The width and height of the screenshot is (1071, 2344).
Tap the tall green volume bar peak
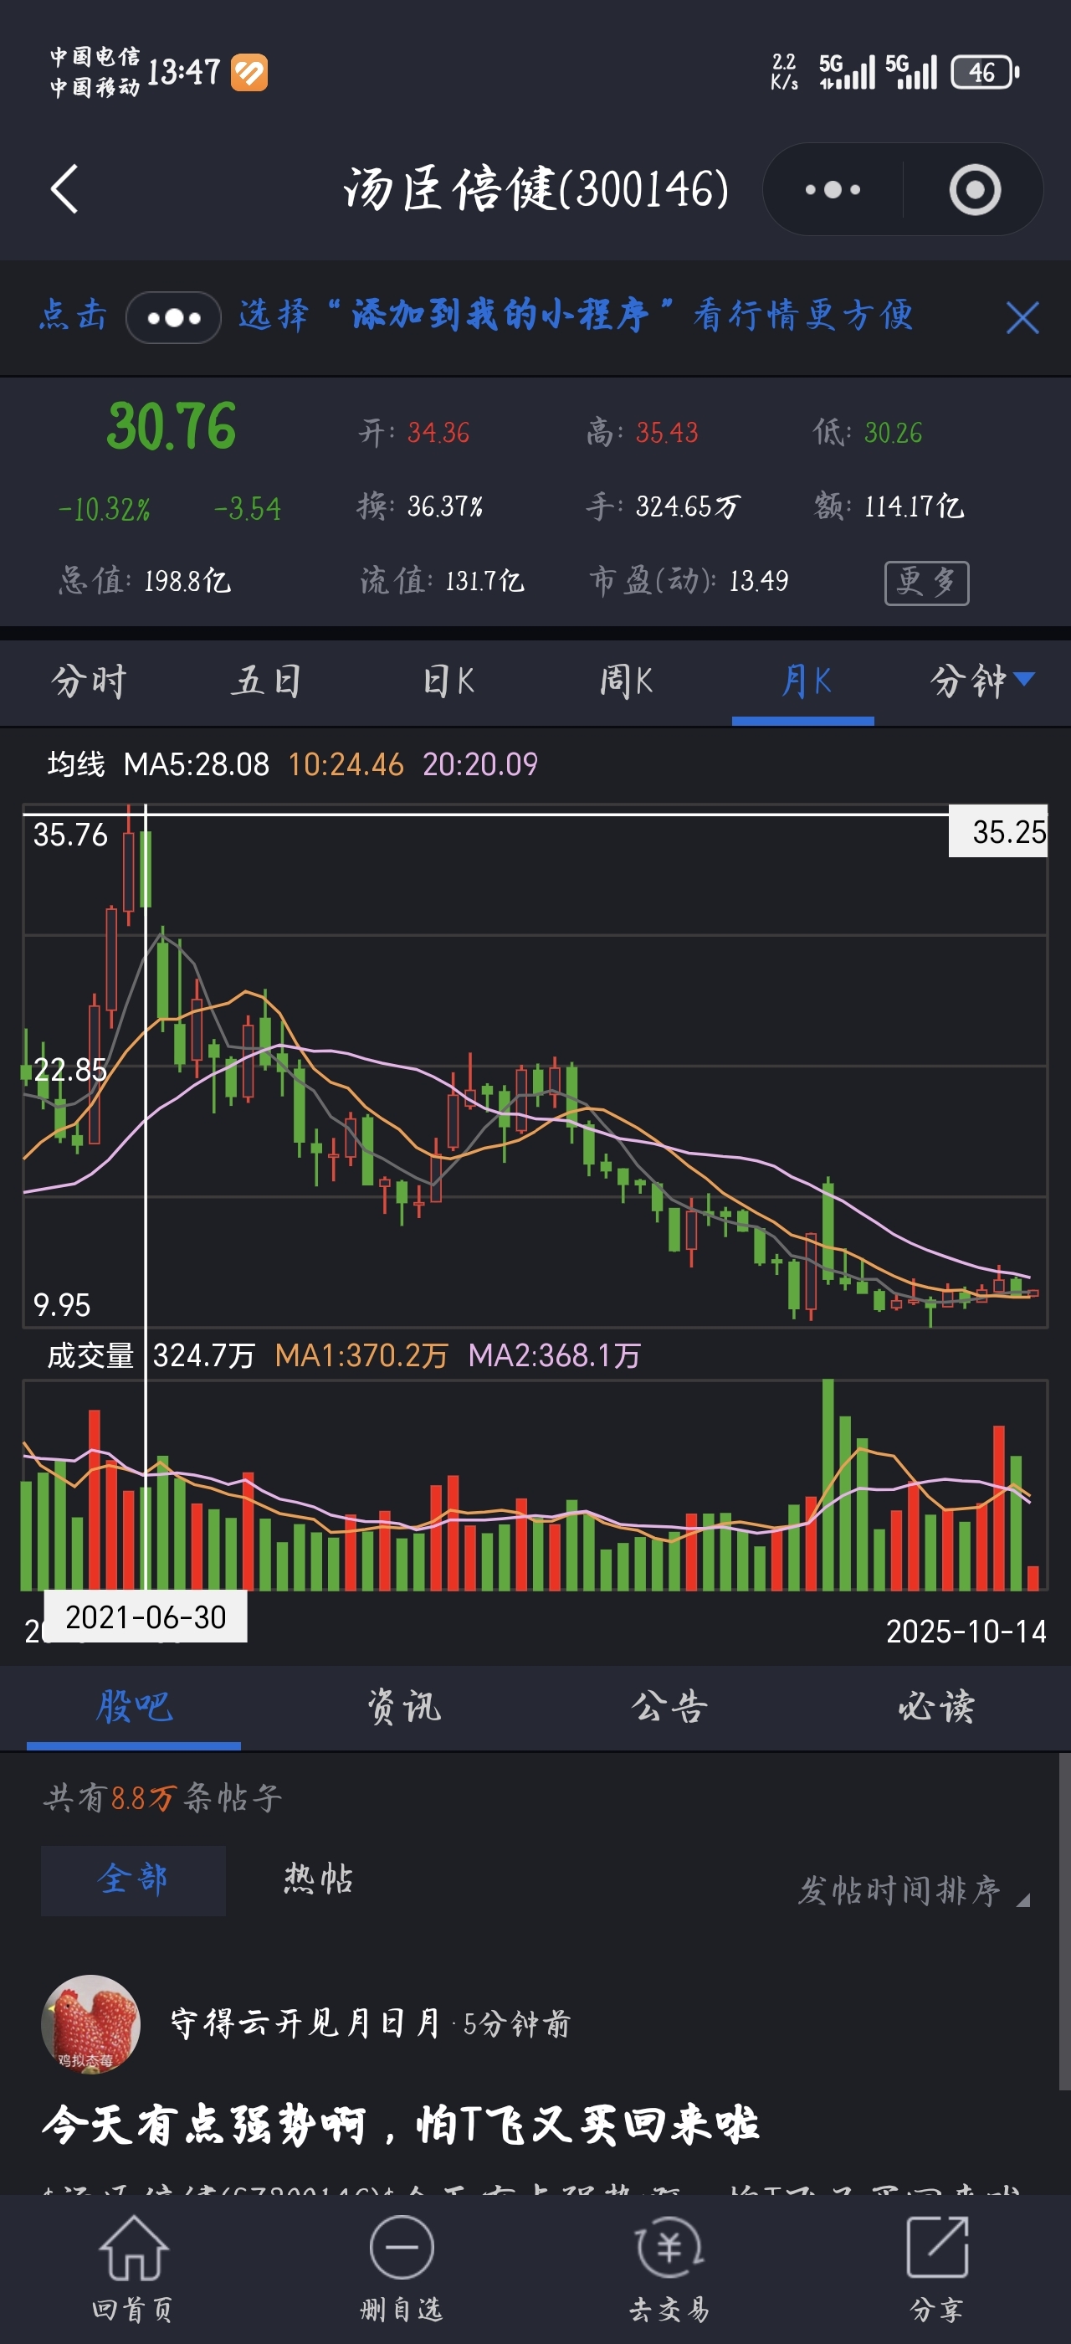point(828,1483)
